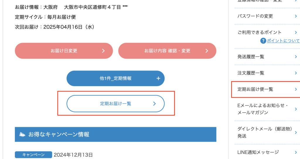Click the chevron beside 発送履歴一覧

click(x=296, y=57)
